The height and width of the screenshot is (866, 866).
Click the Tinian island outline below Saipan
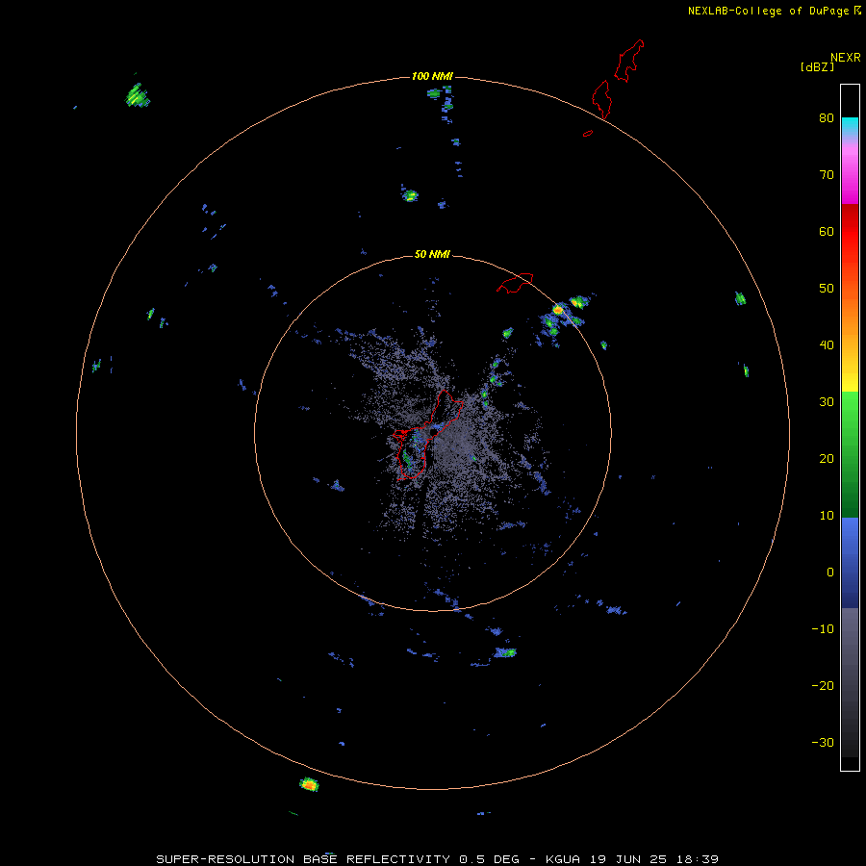(601, 99)
